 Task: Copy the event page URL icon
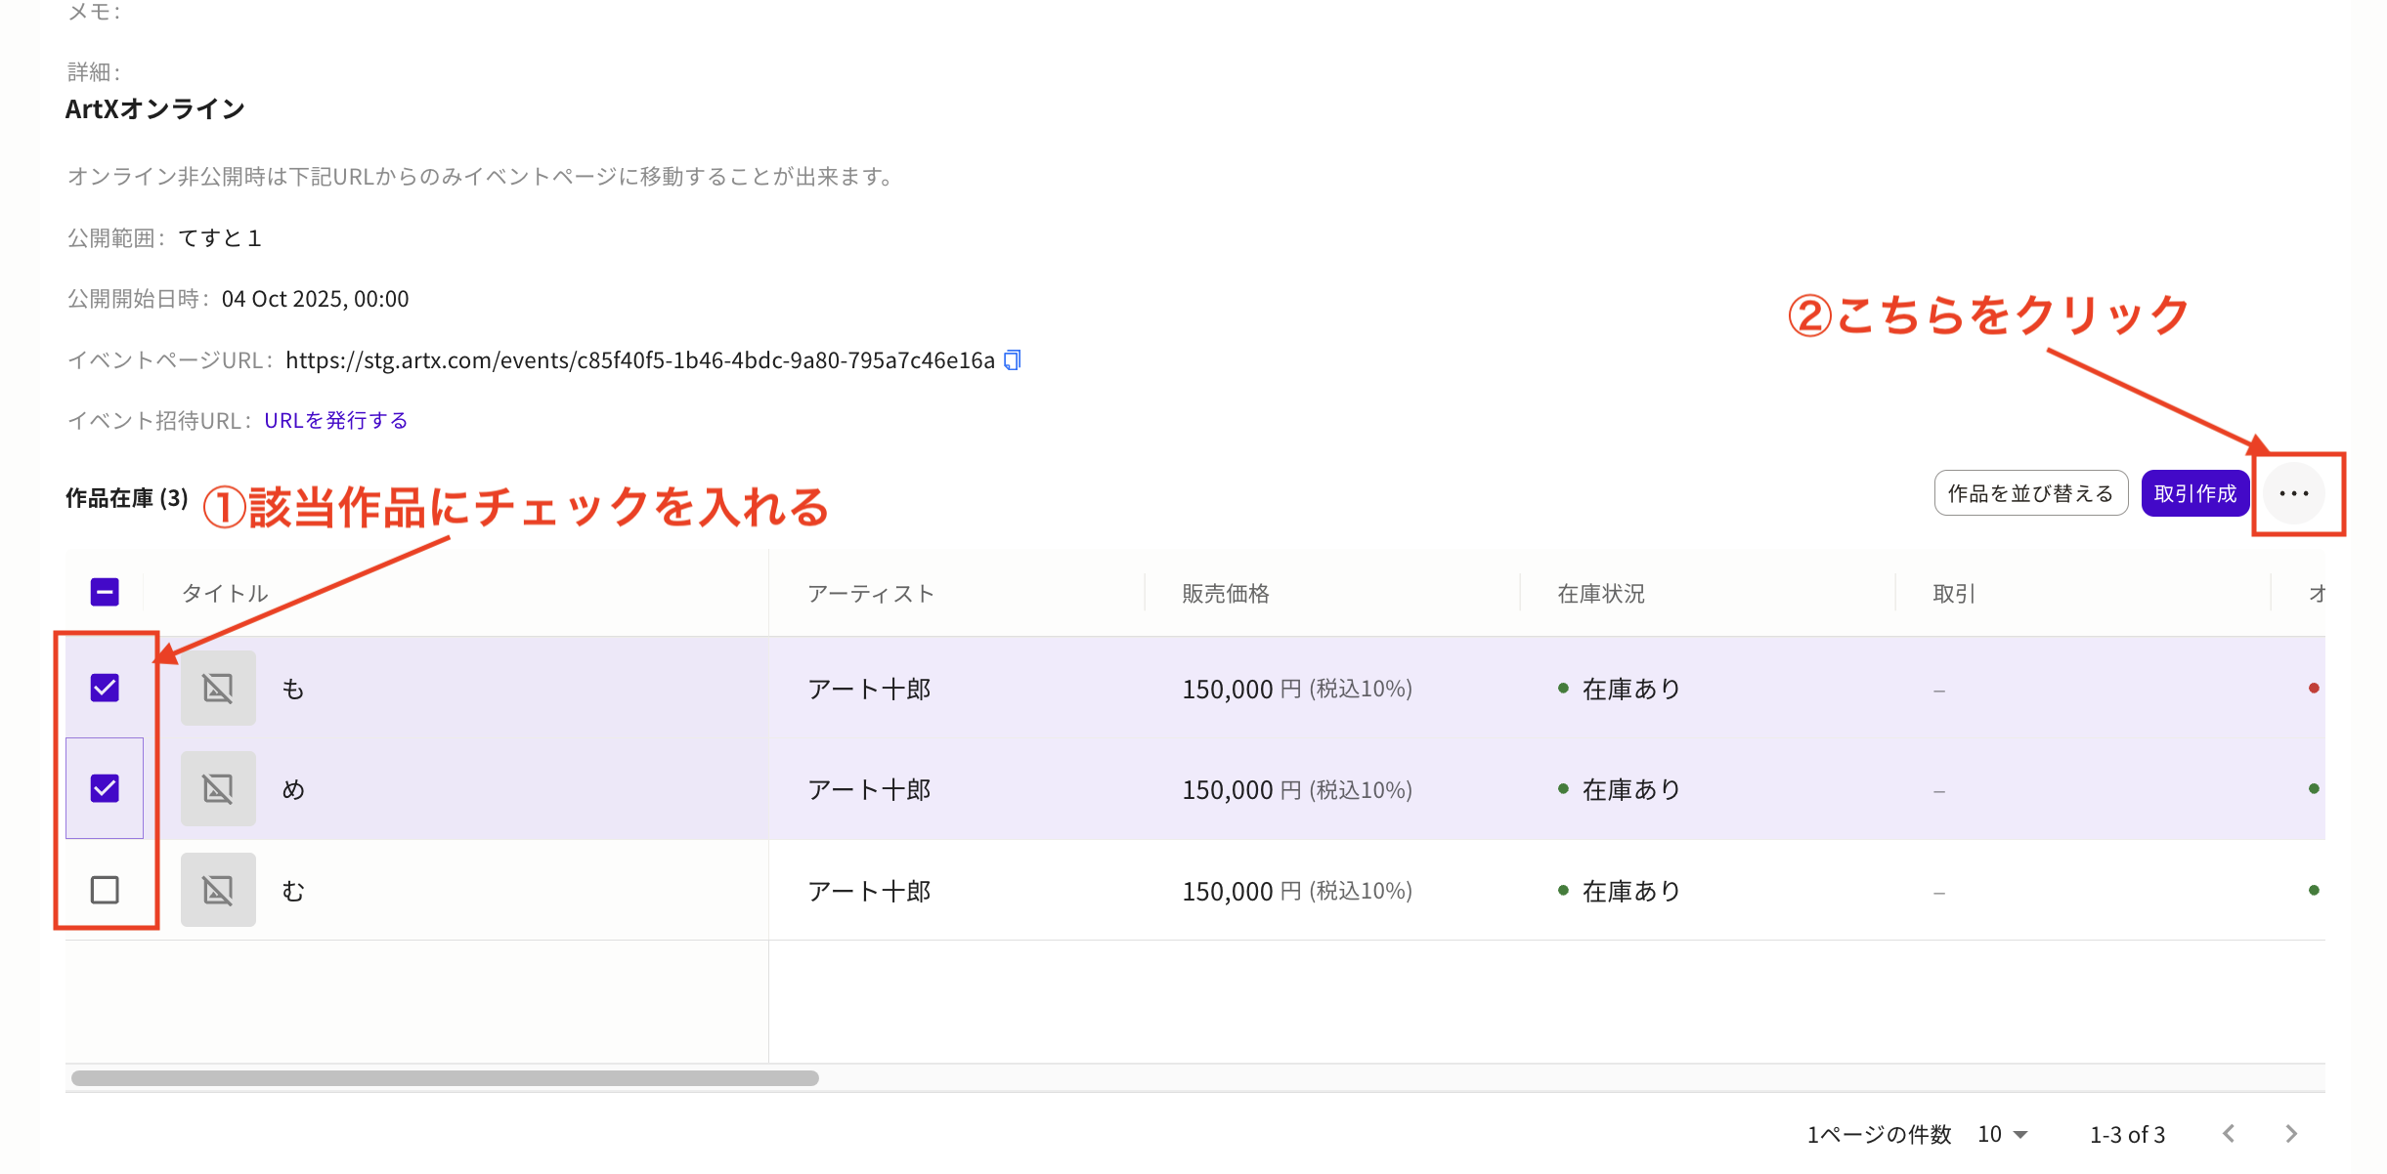tap(1013, 360)
